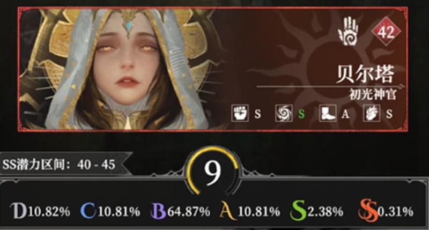Click the circular counter showing 9
The image size is (429, 230).
click(x=212, y=172)
